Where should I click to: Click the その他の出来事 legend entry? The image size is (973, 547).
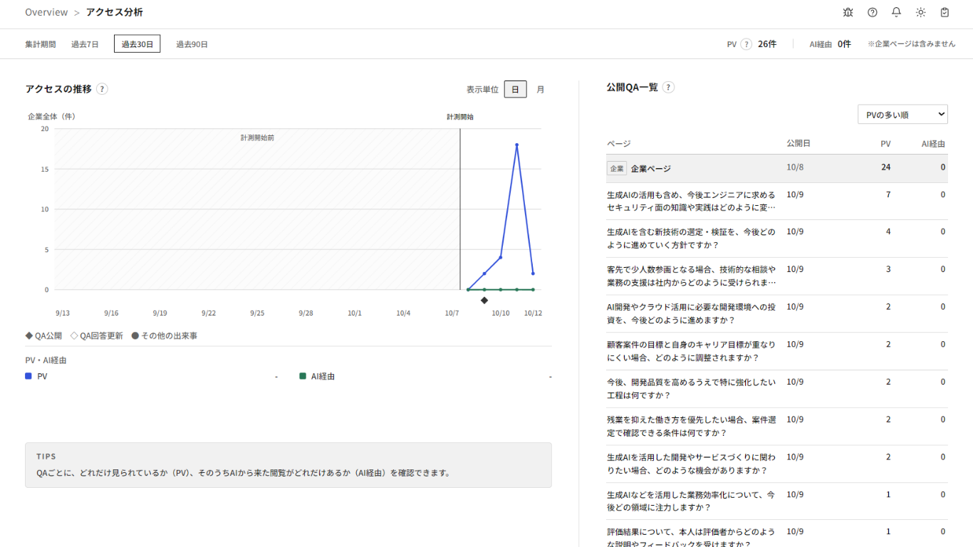tap(165, 335)
